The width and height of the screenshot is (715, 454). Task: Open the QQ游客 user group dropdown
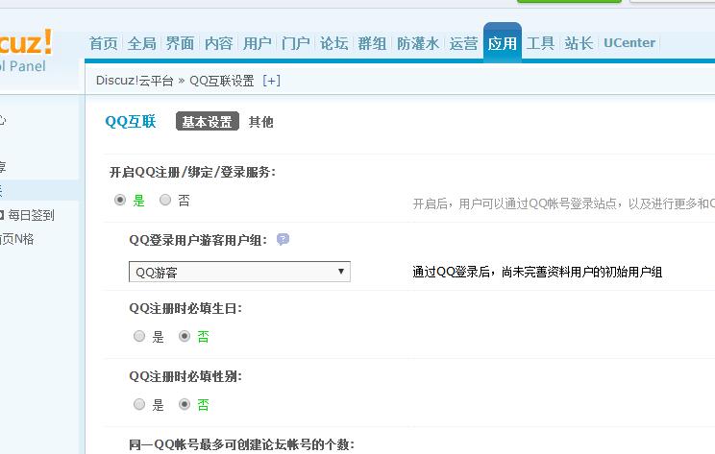click(239, 272)
